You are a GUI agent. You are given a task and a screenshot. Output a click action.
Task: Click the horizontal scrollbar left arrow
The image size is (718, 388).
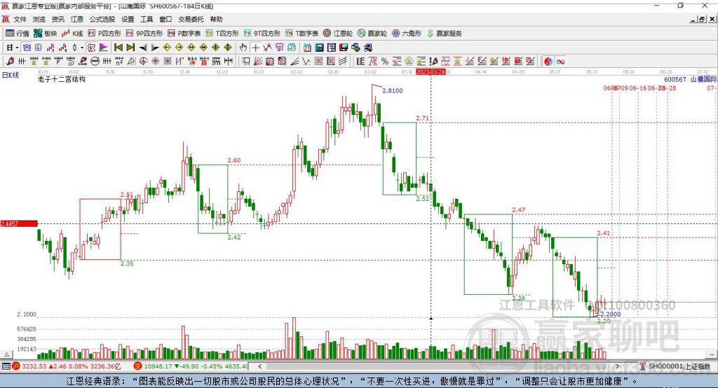(259, 366)
